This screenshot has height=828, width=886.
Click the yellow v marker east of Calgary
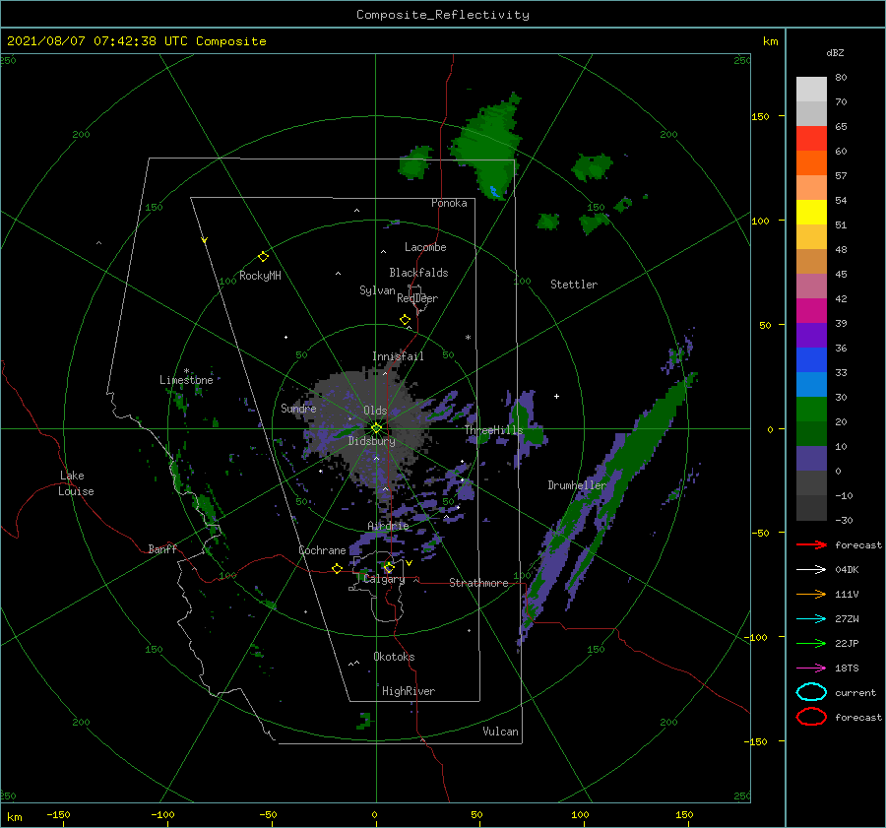(x=409, y=563)
